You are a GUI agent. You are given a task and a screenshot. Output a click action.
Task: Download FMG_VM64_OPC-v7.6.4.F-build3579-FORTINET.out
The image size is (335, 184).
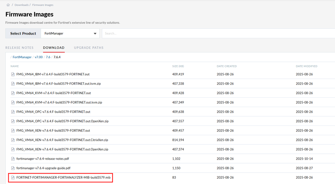[53, 112]
